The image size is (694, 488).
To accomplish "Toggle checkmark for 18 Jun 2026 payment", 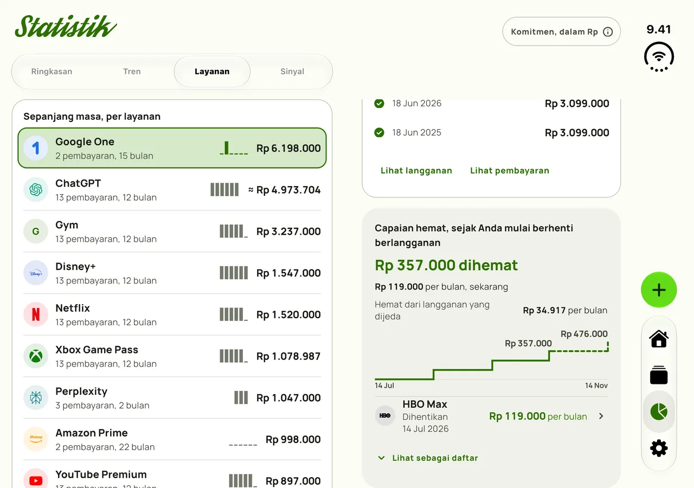I will pyautogui.click(x=380, y=103).
